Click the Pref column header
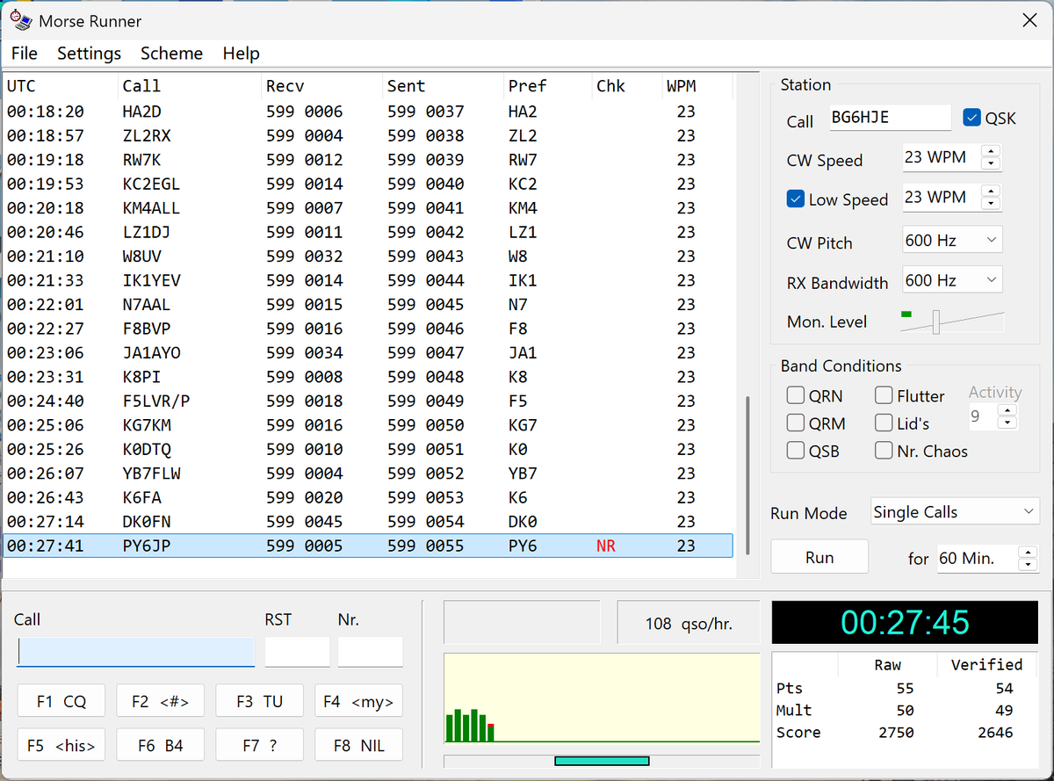 click(x=548, y=86)
